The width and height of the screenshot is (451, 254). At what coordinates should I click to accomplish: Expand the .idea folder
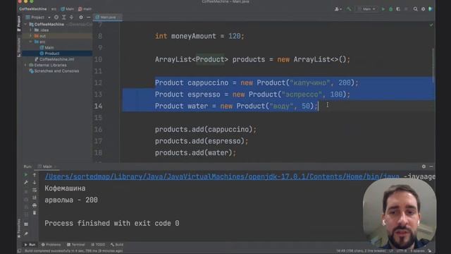pos(31,30)
